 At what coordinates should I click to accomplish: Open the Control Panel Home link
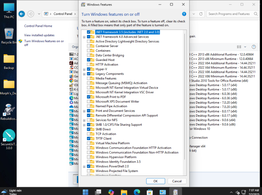38,26
